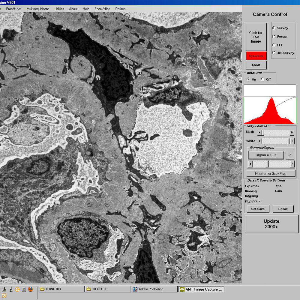Switch to Adobe Photoshop in the taskbar
Screen dimensions: 300x300
[154, 289]
